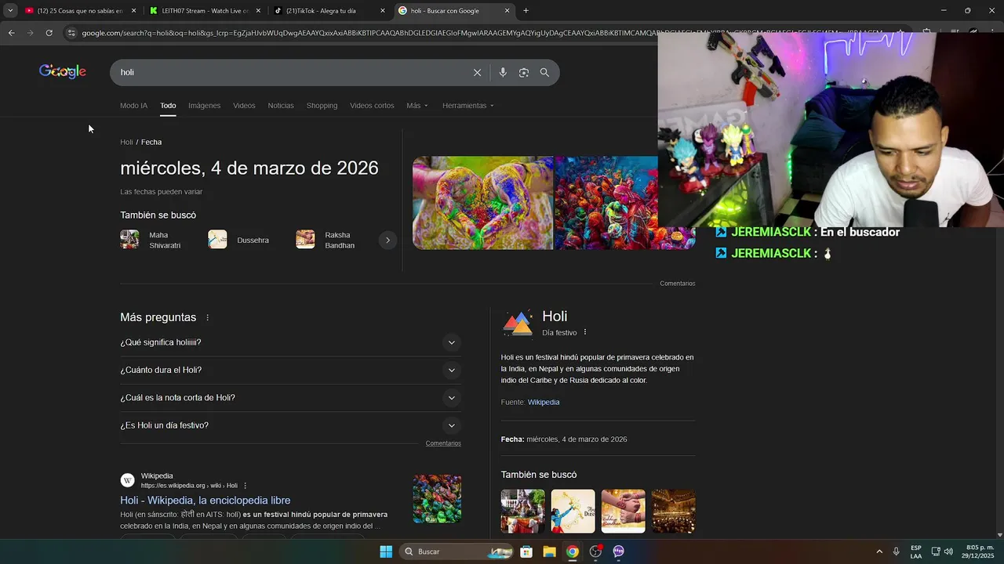The width and height of the screenshot is (1004, 564).
Task: Open new browser tab with plus
Action: click(x=526, y=11)
